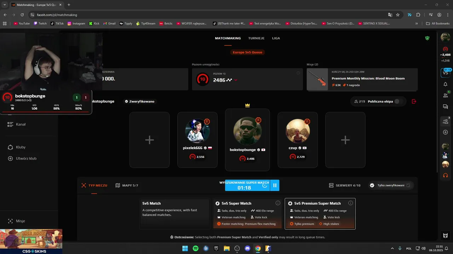The width and height of the screenshot is (453, 254).
Task: Click the Zweryfikowano verified badge
Action: coord(139,101)
